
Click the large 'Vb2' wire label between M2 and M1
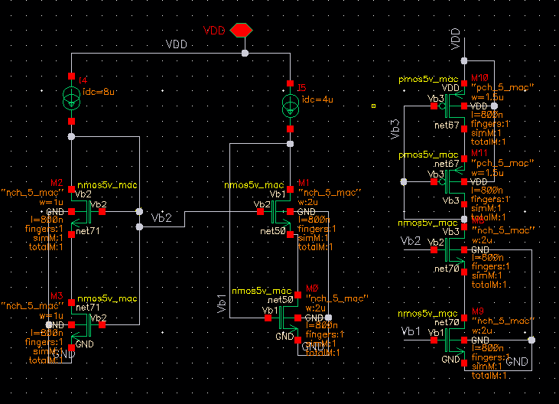pos(161,218)
